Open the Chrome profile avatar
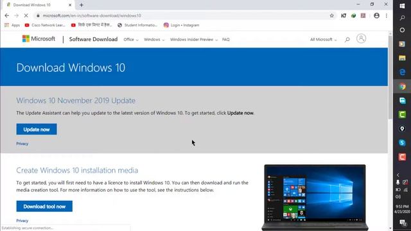Image resolution: width=411 pixels, height=231 pixels. coord(376,15)
